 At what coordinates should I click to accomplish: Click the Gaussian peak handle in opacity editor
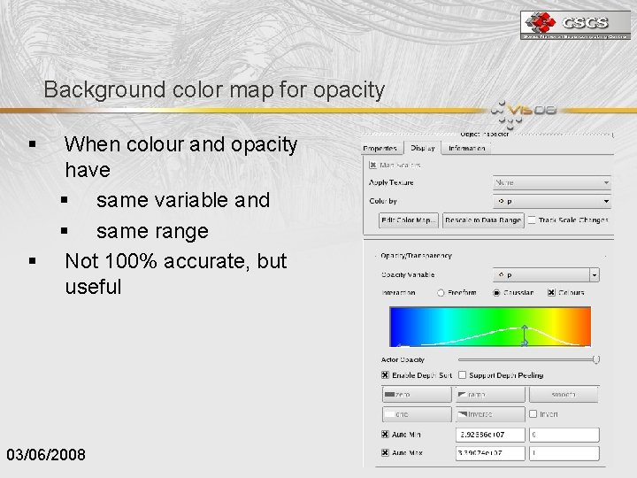pos(525,328)
